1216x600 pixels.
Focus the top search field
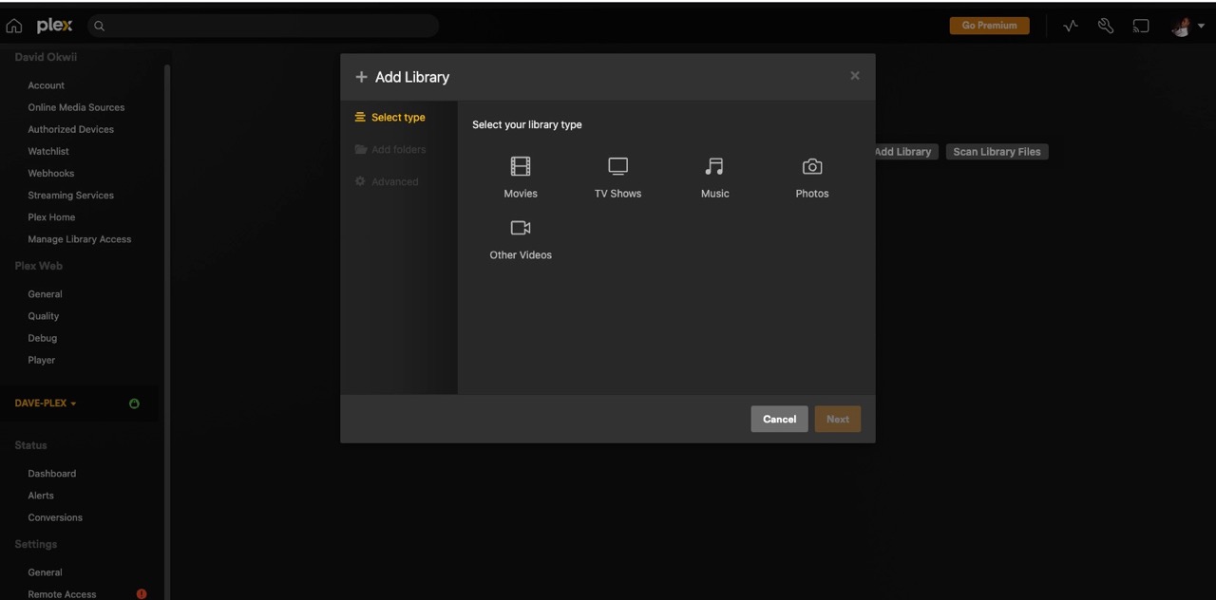point(263,26)
